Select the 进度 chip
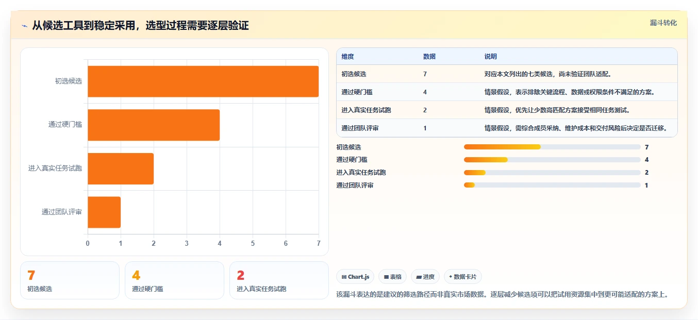 425,277
